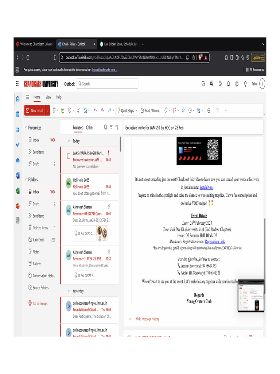Open the Tips lightbulb in header
The height and width of the screenshot is (374, 280).
click(x=245, y=84)
